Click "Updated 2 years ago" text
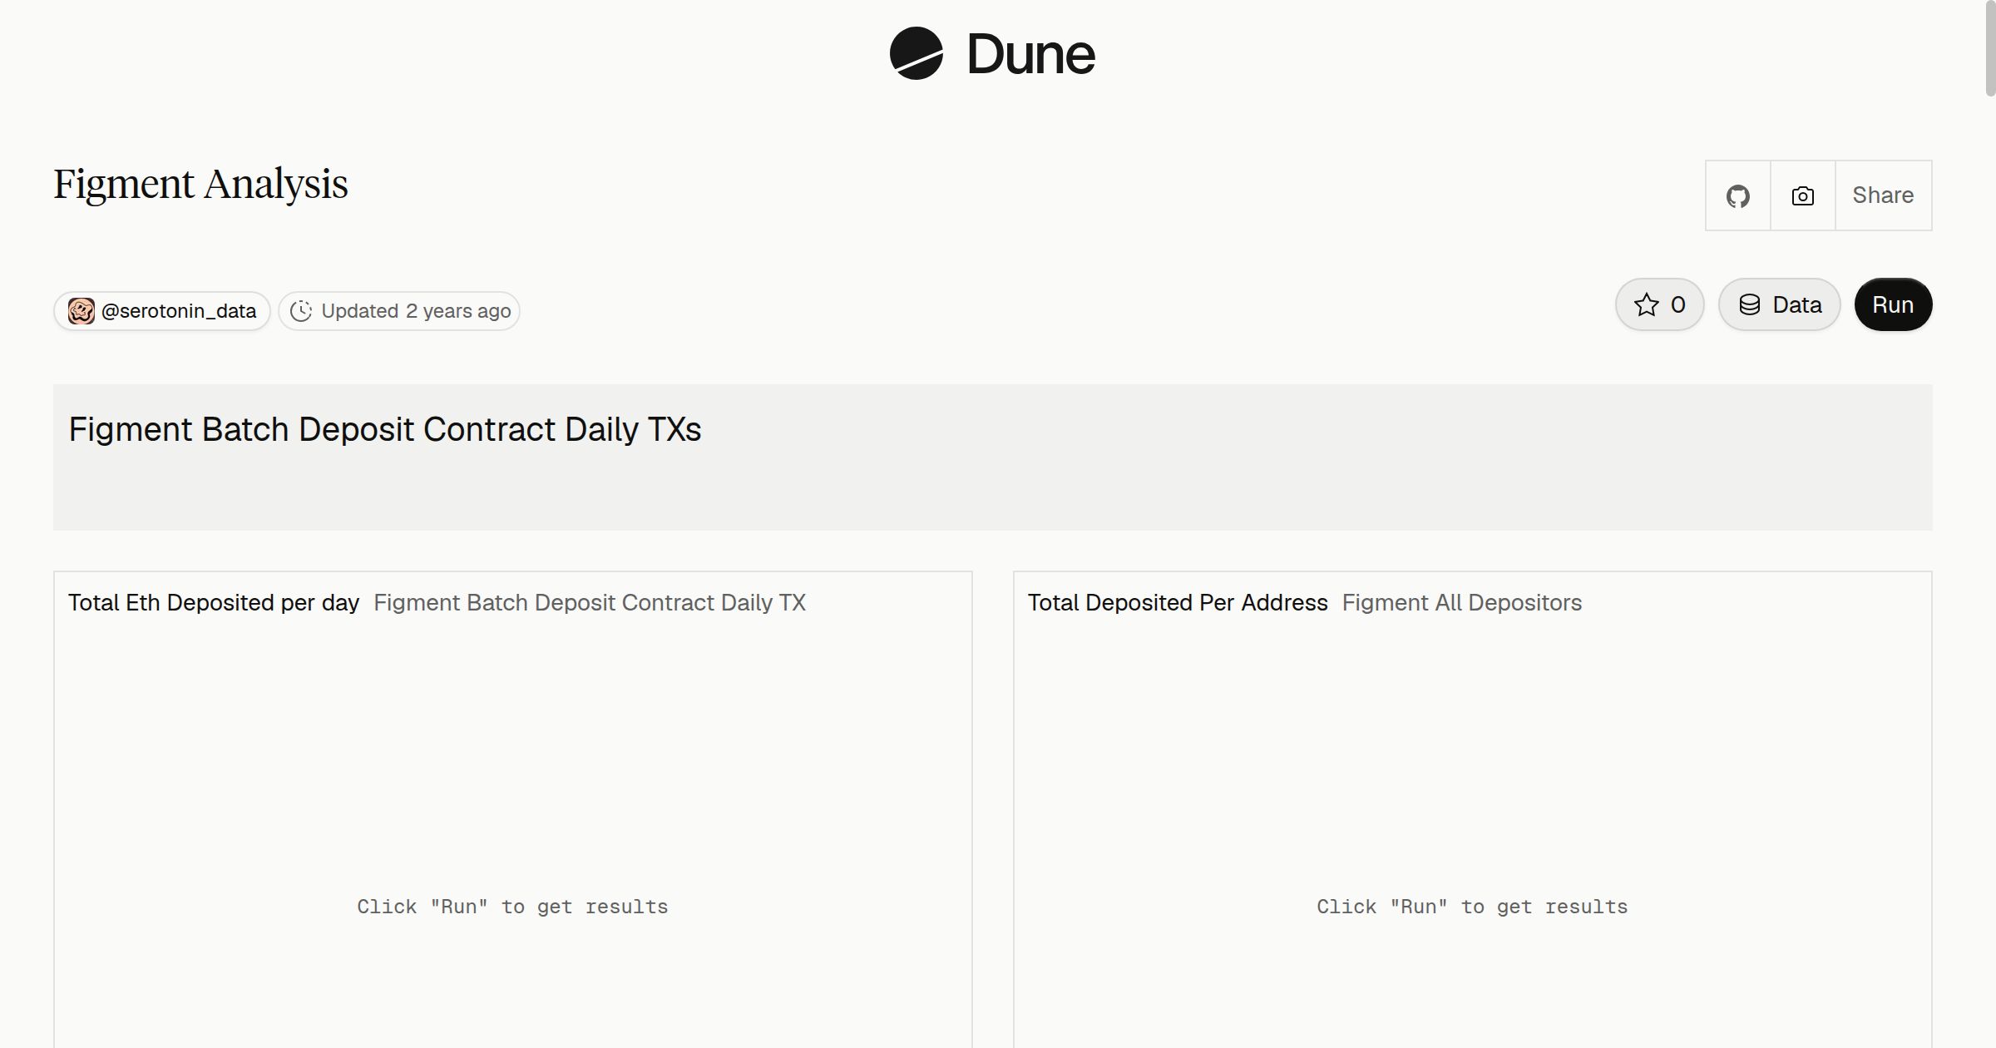Screen dimensions: 1996x1048 click(x=416, y=311)
